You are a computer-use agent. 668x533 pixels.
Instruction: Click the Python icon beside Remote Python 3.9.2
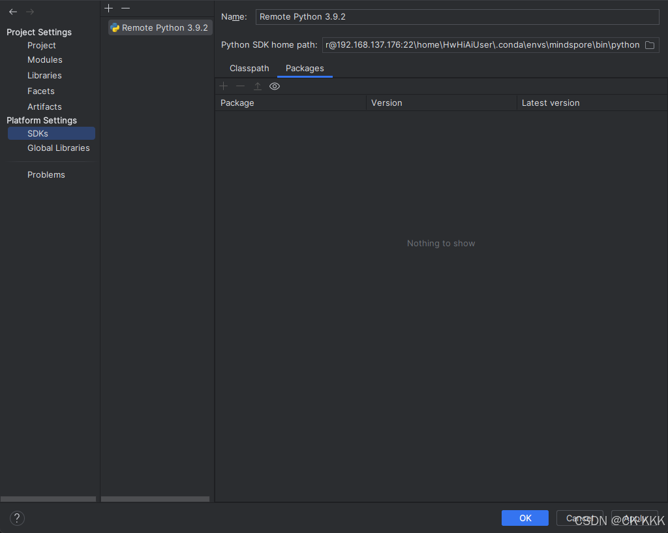coord(115,27)
